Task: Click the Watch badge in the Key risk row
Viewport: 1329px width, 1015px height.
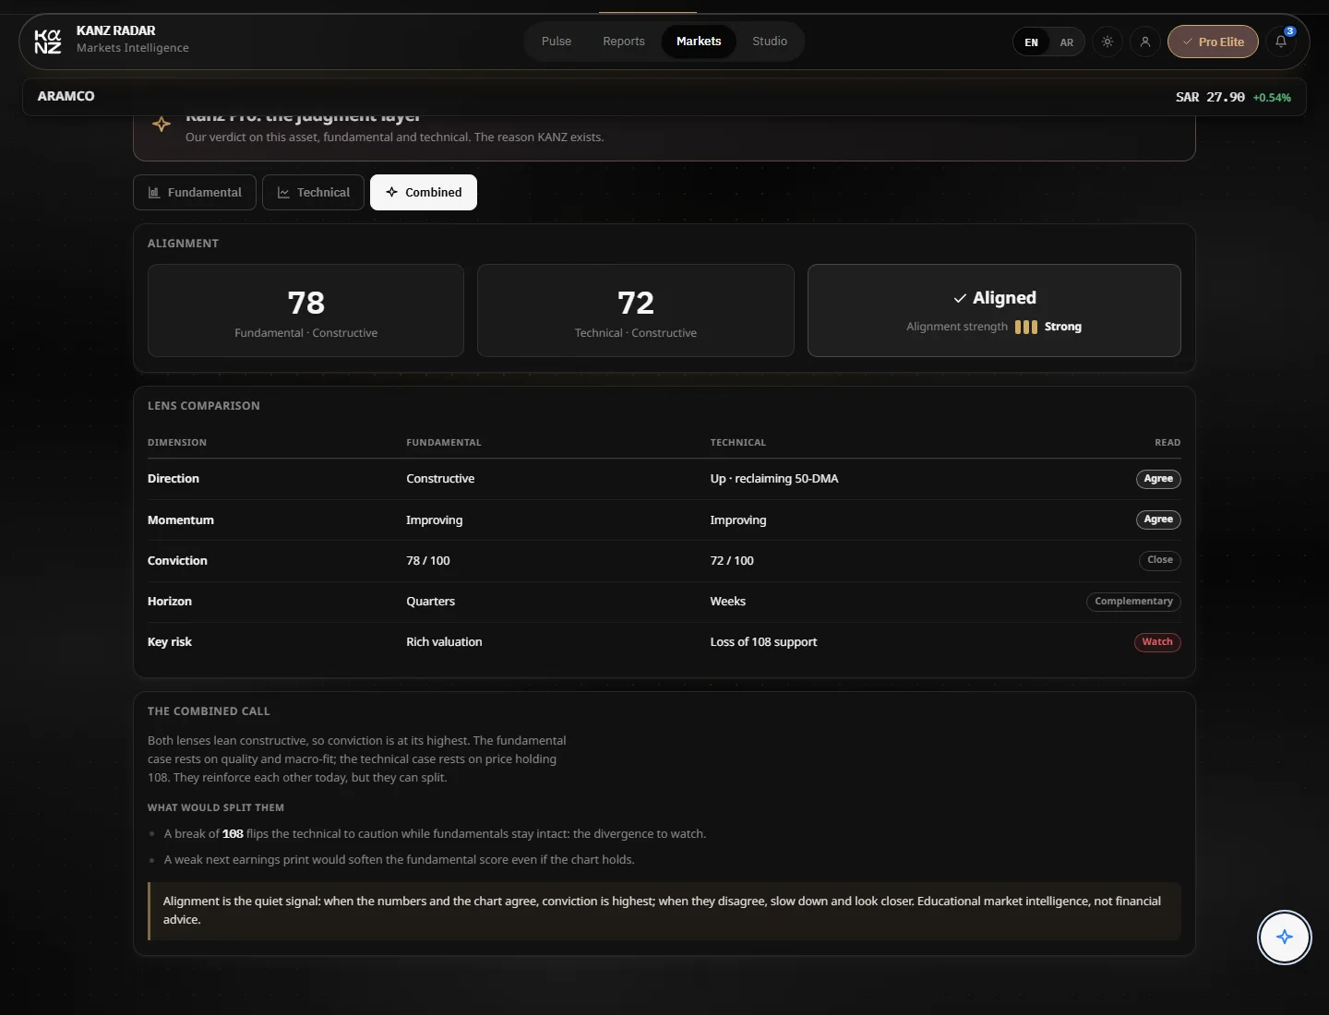Action: [1157, 642]
